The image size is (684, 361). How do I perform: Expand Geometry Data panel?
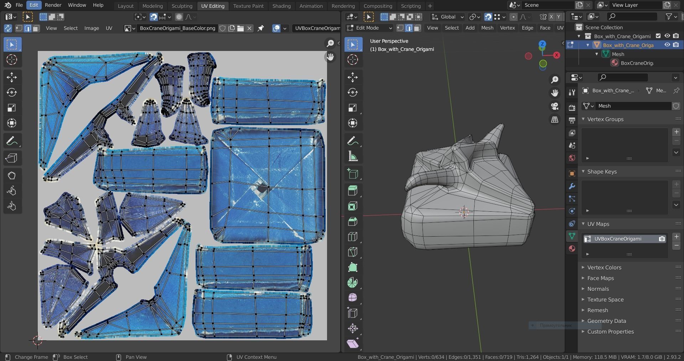tap(583, 321)
